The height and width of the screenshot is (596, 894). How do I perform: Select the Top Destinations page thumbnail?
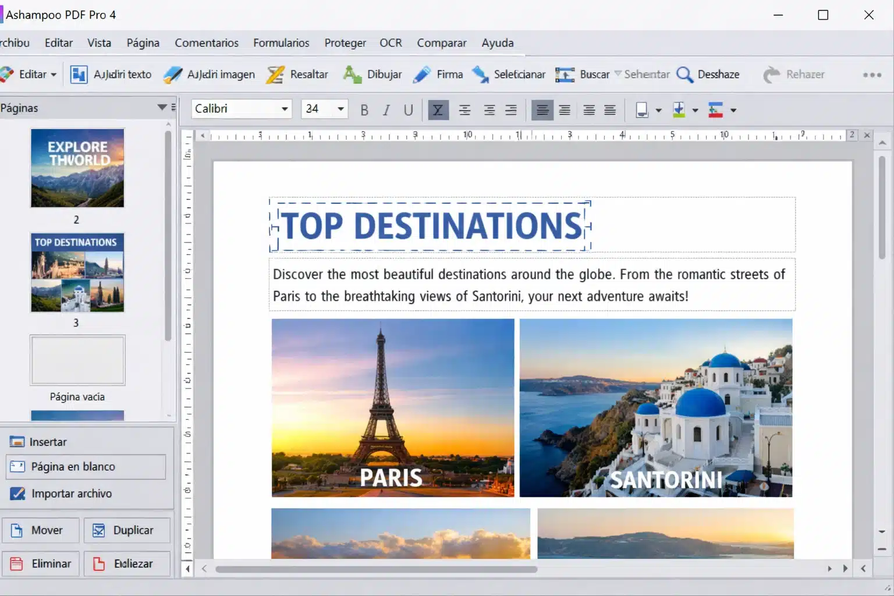(77, 273)
